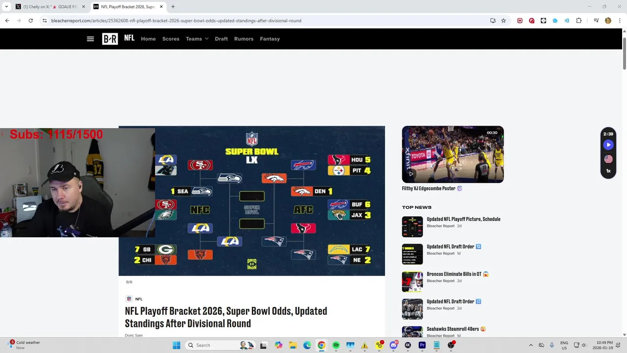Click the NFL tag above the article headline
627x353 pixels.
[139, 299]
